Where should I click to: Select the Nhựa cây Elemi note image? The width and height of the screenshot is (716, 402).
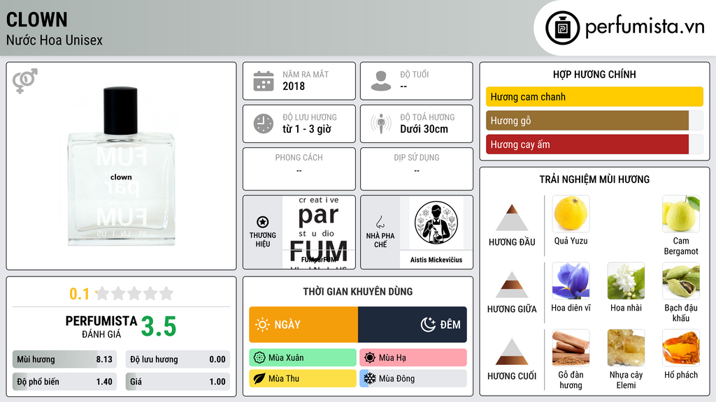[x=626, y=348]
